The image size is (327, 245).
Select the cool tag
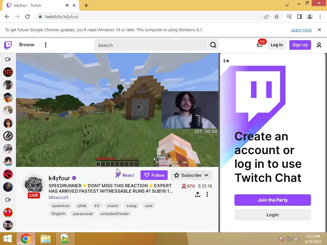148,206
